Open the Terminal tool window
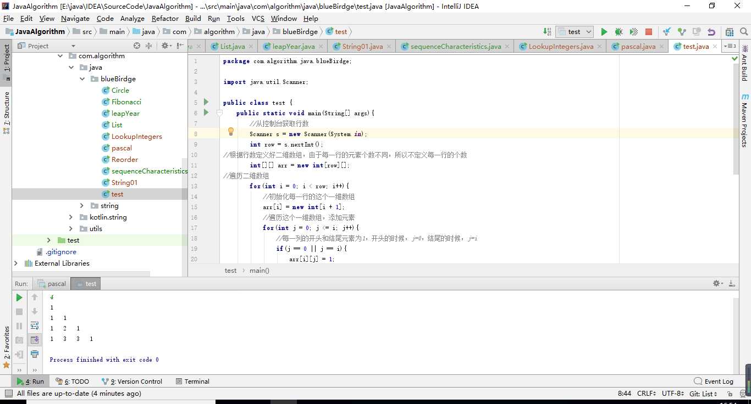The image size is (751, 404). coord(192,381)
